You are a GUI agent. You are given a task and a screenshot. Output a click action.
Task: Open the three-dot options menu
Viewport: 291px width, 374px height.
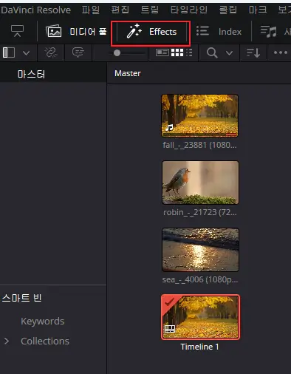tap(281, 52)
